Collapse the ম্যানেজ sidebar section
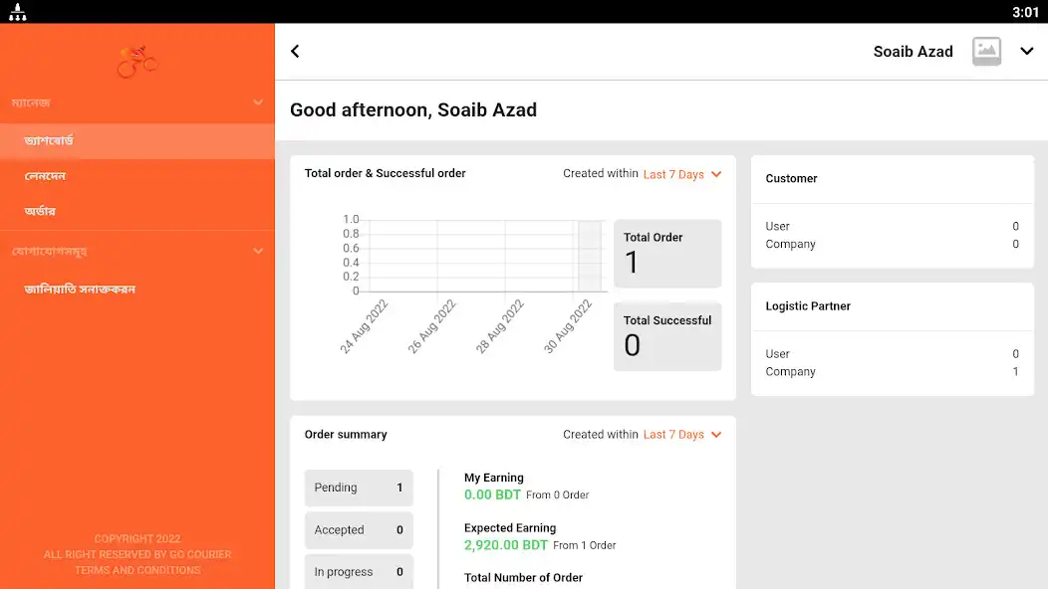Screen dimensions: 1048x589 [x=258, y=102]
